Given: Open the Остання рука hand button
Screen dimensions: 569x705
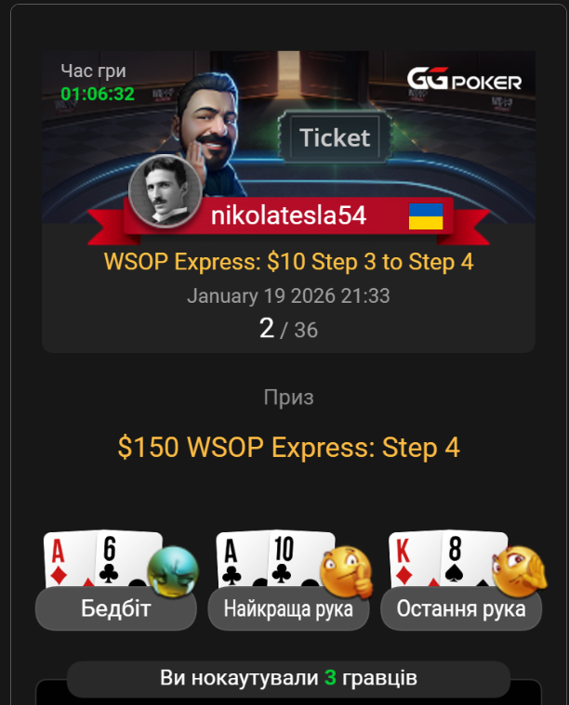Looking at the screenshot, I should pos(461,608).
